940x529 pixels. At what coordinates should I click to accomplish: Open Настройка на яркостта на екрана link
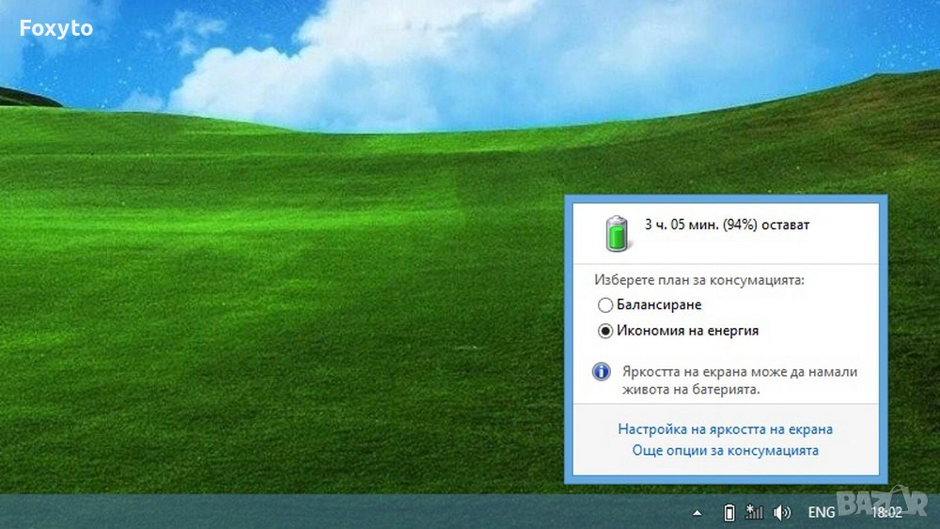point(725,429)
